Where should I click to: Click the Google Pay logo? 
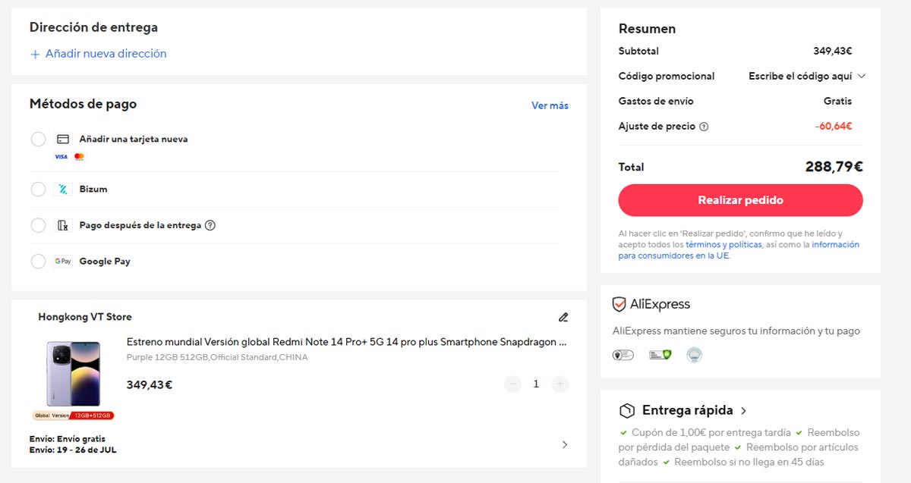[x=63, y=262]
